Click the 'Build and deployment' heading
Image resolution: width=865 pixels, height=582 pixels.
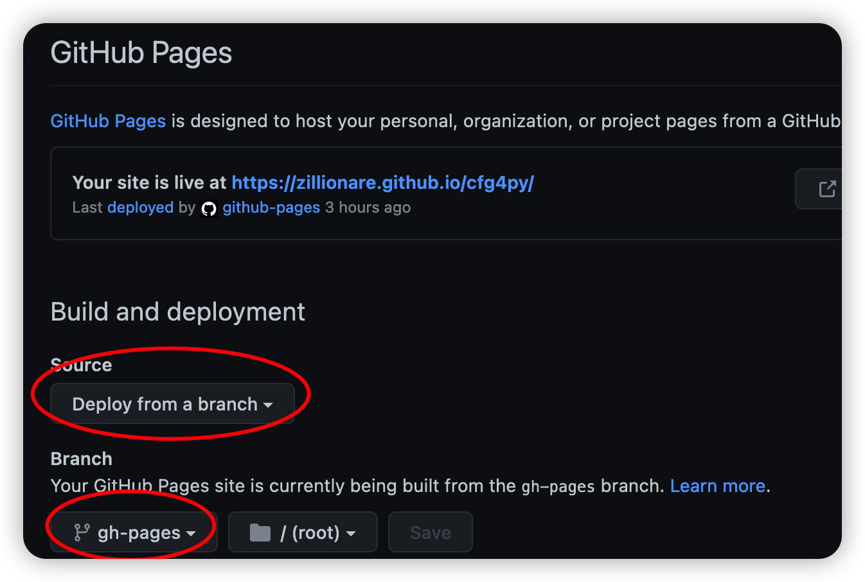[x=178, y=312]
